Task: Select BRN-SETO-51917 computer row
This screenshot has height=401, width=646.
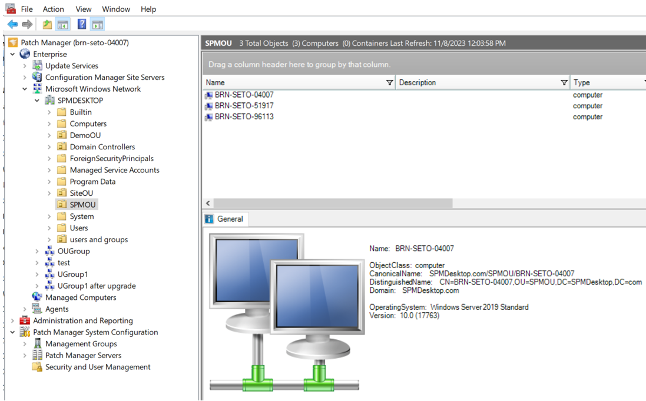Action: pos(244,106)
